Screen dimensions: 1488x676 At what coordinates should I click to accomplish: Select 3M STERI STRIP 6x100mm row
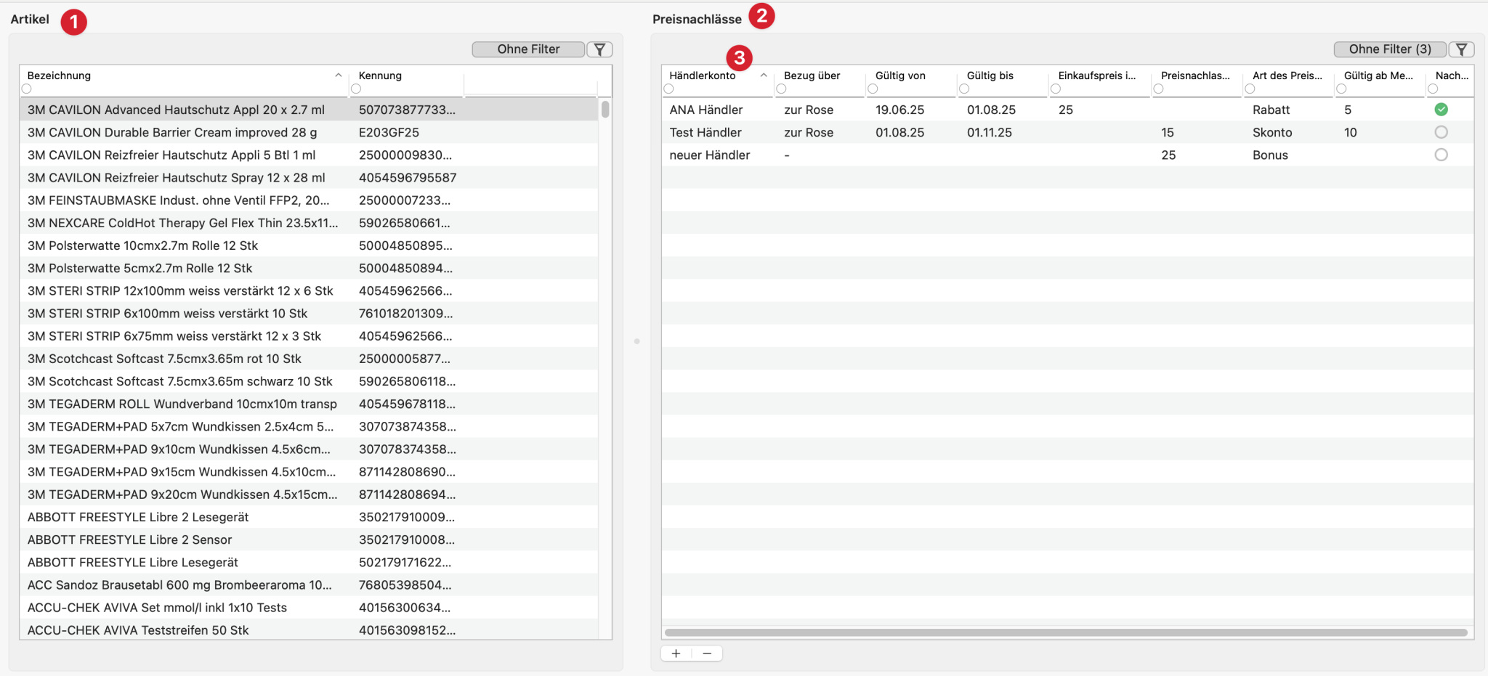[x=309, y=313]
